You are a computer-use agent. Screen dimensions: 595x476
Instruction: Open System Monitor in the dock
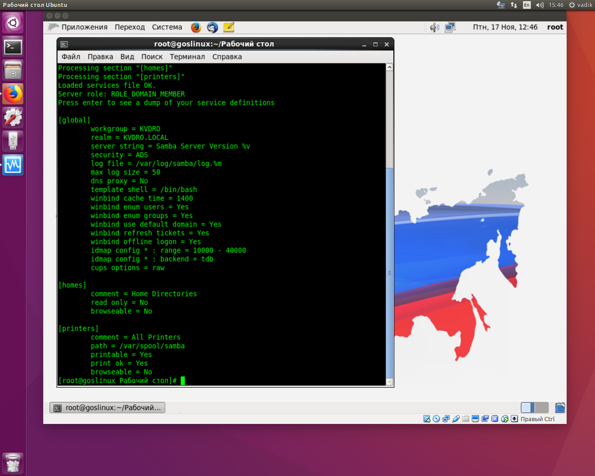pos(13,165)
